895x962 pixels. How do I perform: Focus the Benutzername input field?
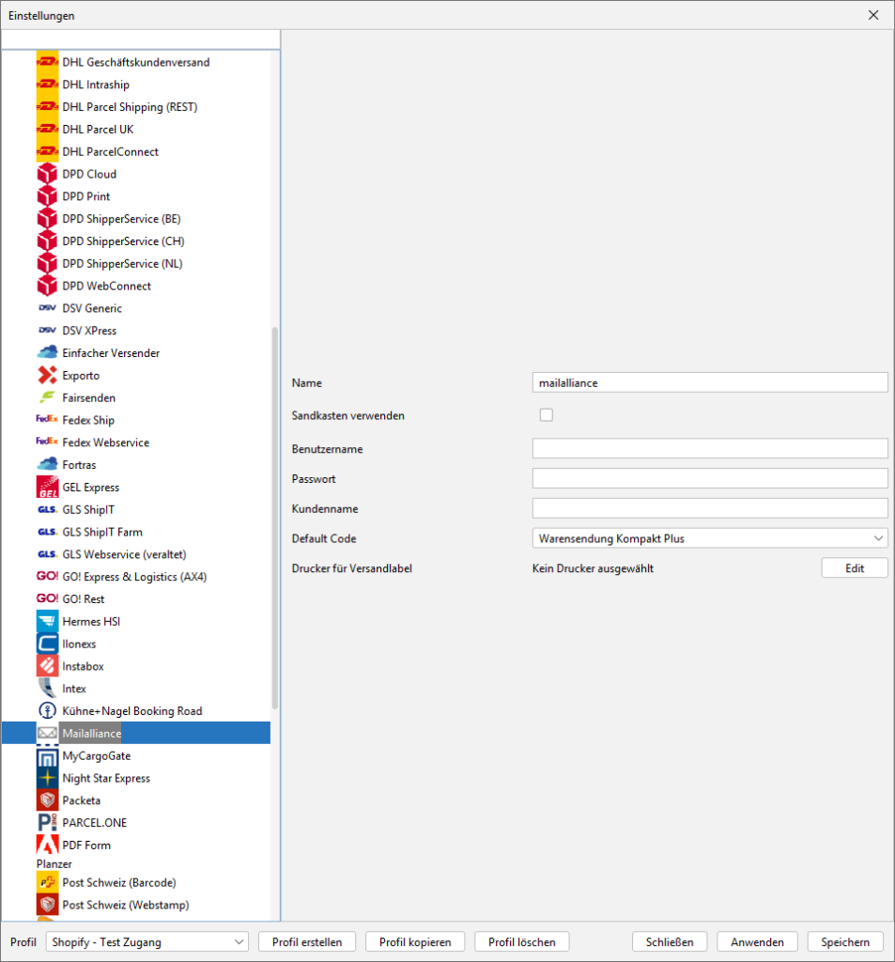(709, 449)
